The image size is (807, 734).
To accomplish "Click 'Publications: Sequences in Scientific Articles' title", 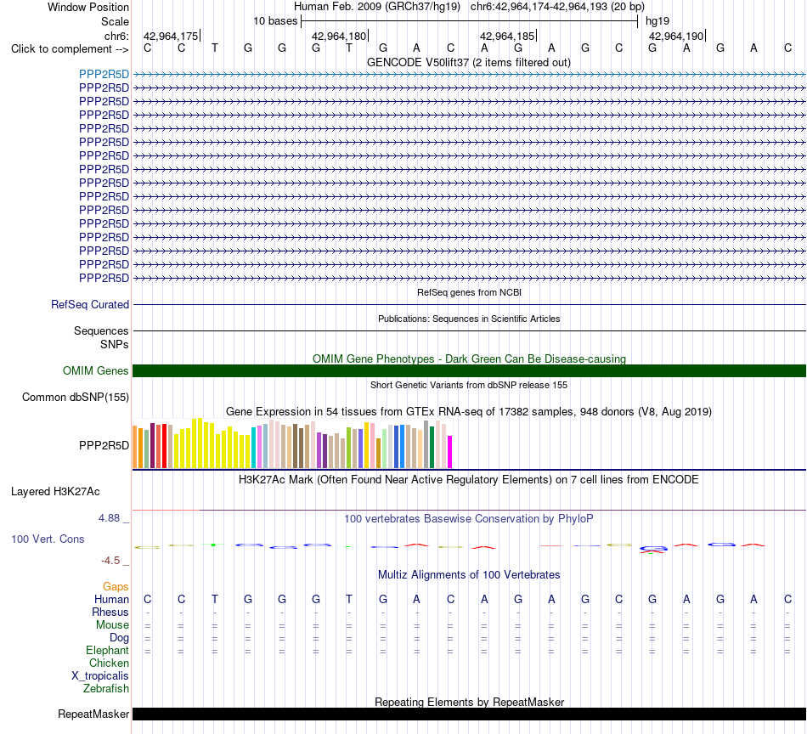I will tap(469, 319).
